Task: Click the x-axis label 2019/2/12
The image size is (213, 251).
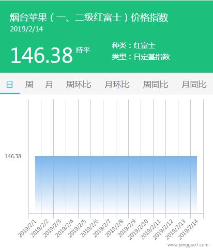Action: pos(163,230)
